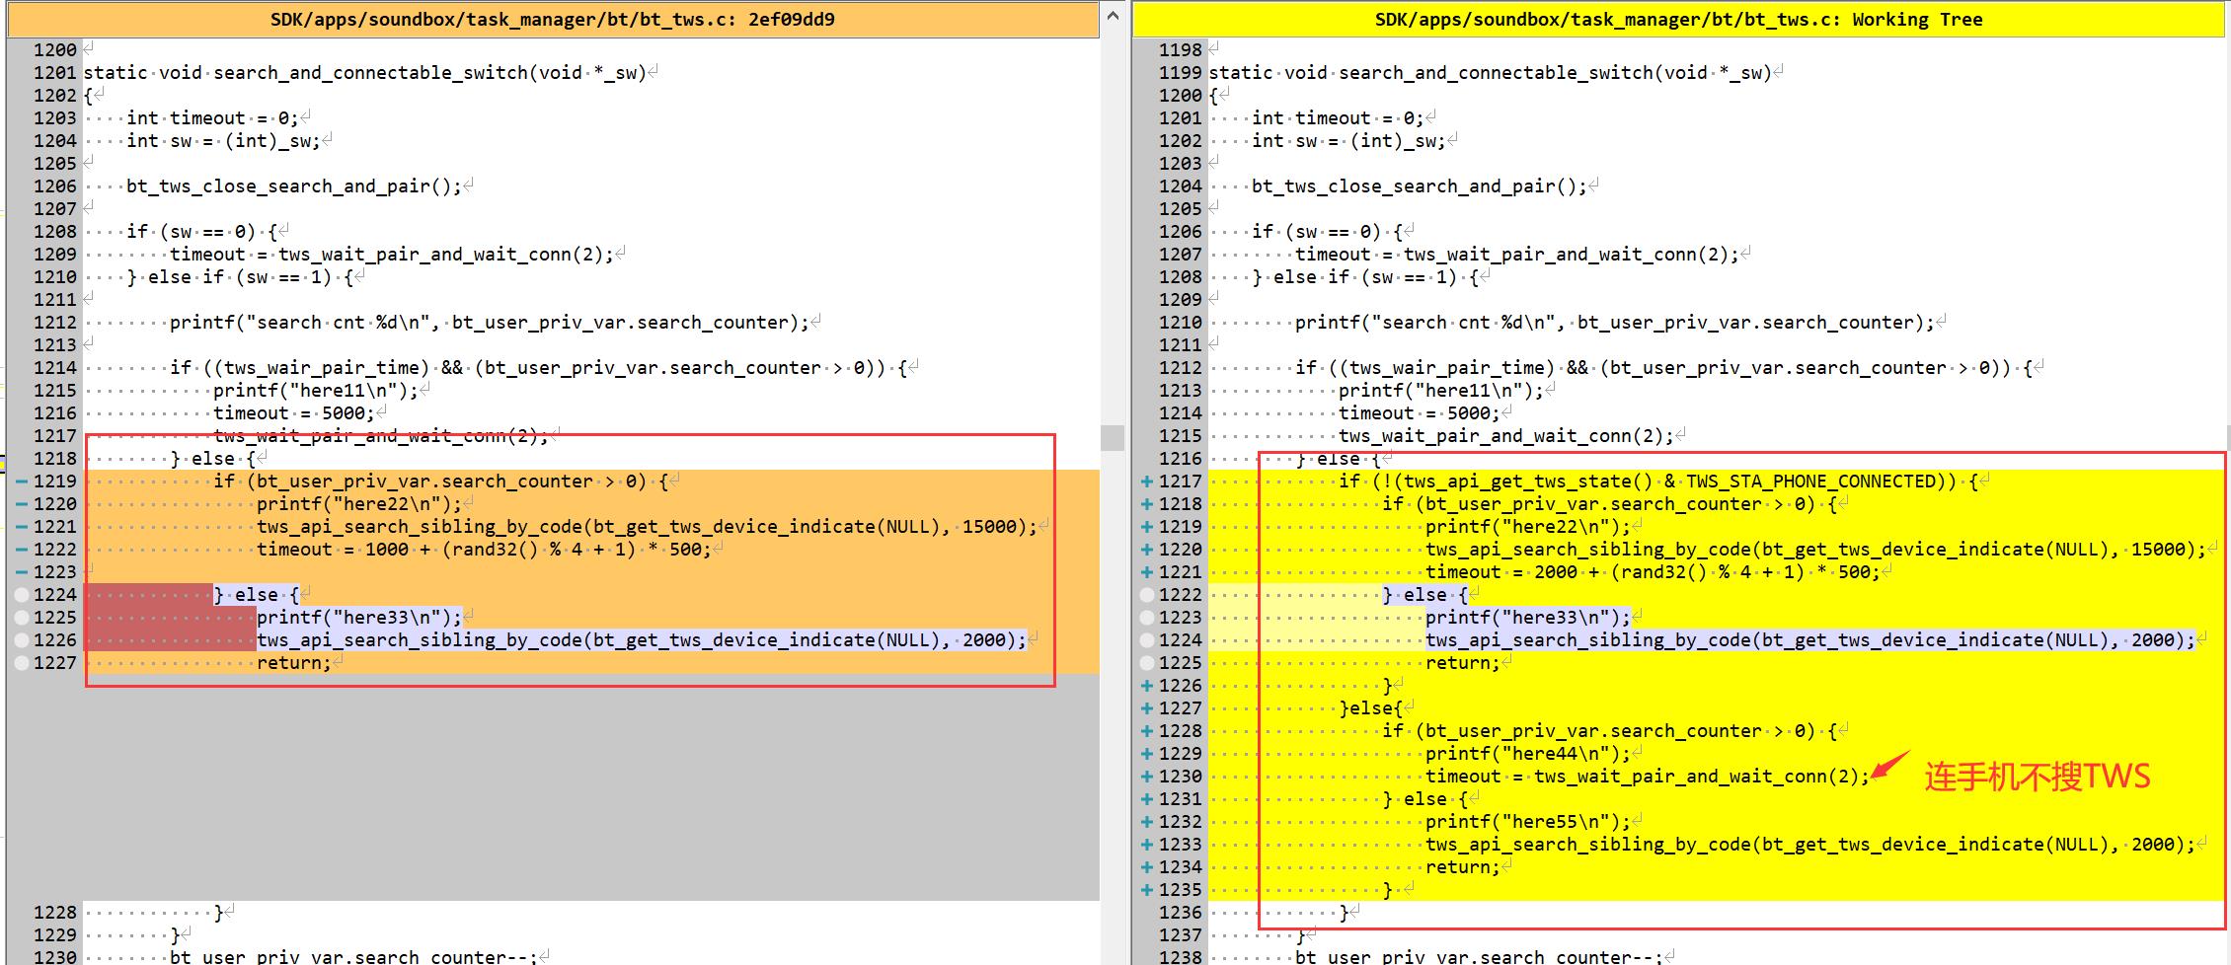Click the 'timeout = 2000 +' line in the right pane
Screen dimensions: 2231x965
(x=1654, y=572)
